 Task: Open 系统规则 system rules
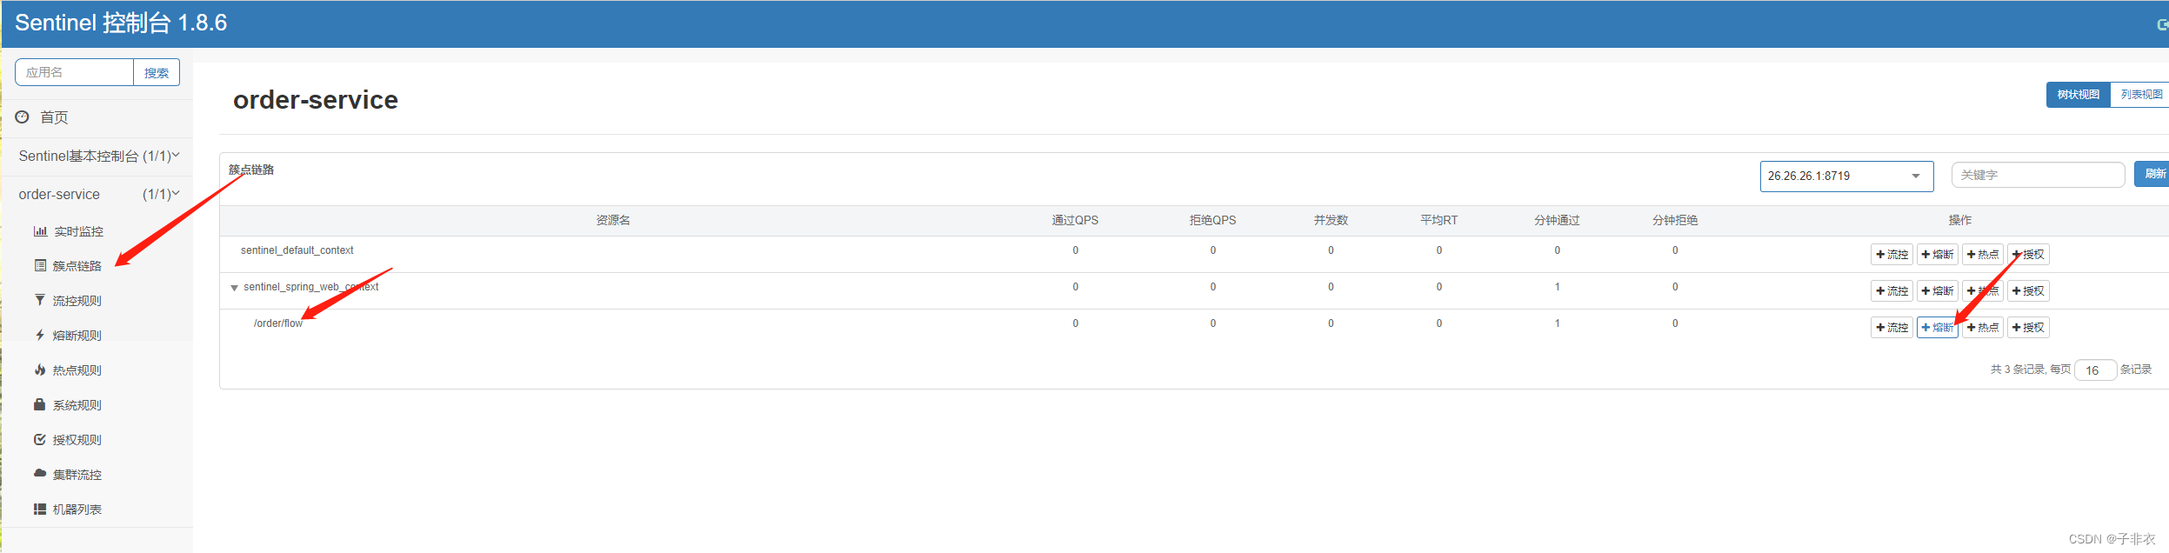[68, 405]
